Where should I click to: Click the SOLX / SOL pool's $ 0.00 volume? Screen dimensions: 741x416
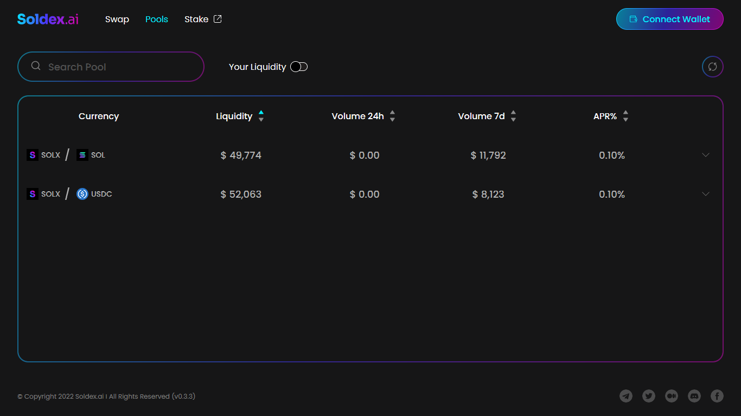[365, 155]
